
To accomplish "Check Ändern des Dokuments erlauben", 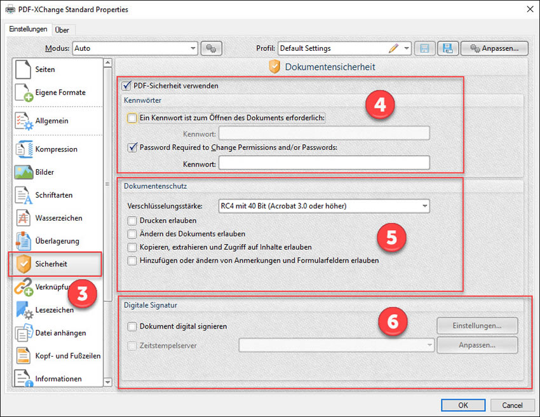I will pyautogui.click(x=132, y=234).
